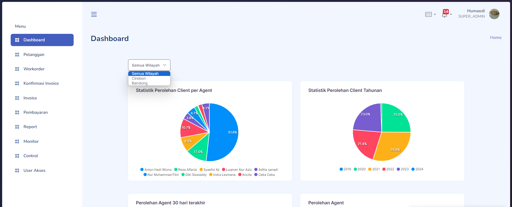This screenshot has width=512, height=207.
Task: Click the Home breadcrumb link
Action: pos(496,38)
